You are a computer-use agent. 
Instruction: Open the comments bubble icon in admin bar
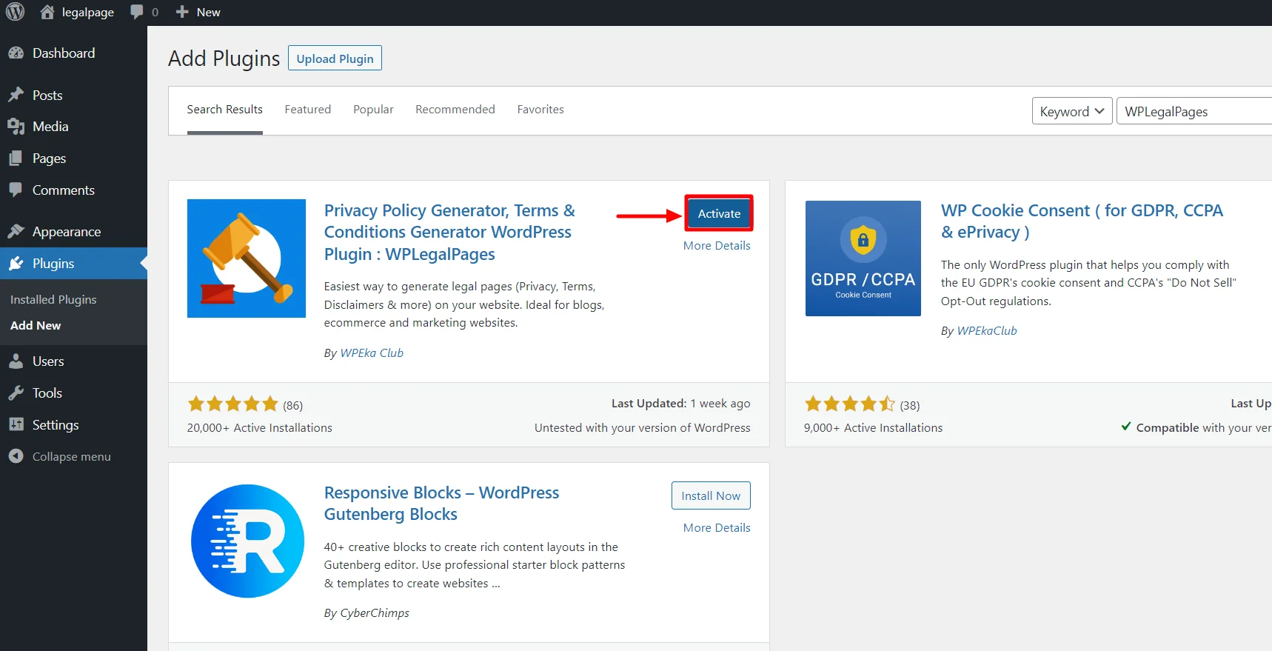[137, 12]
